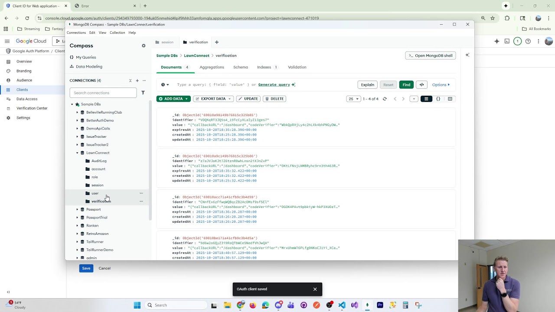Go back in Chrome browser
The height and width of the screenshot is (312, 555).
tap(6, 18)
